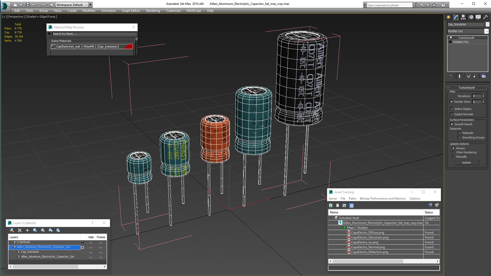Viewport: 491px width, 276px height.
Task: Open the Rendering menu
Action: point(153,11)
